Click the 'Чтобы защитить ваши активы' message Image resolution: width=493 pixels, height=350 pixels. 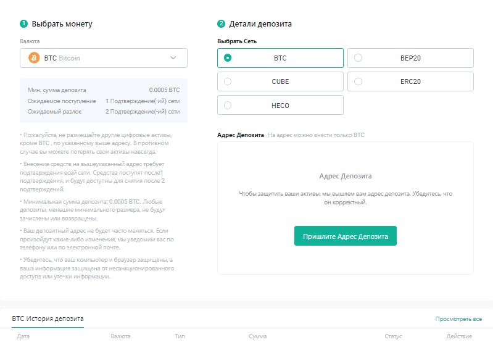coord(346,198)
